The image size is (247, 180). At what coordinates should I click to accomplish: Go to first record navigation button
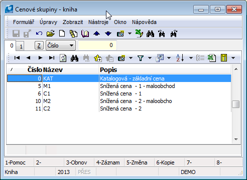pyautogui.click(x=17, y=58)
